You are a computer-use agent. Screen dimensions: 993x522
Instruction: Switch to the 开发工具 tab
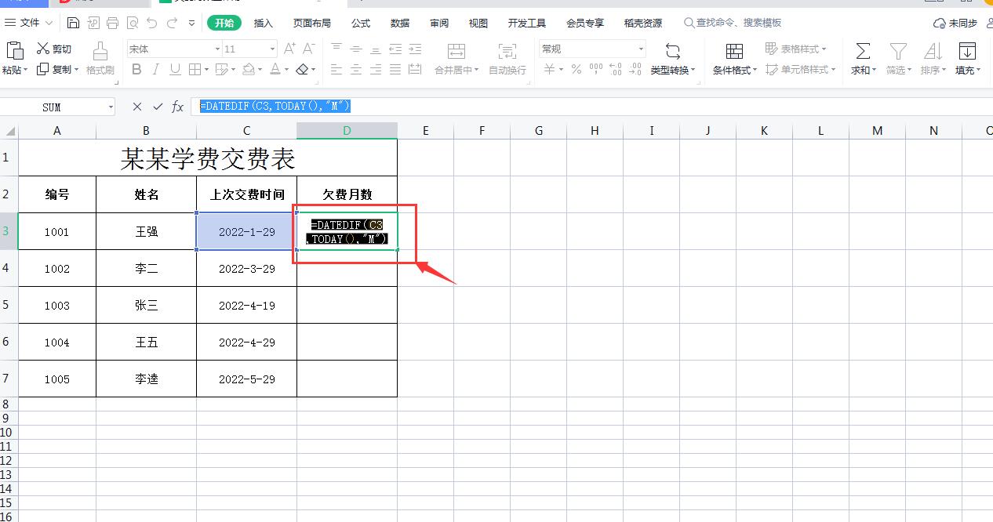527,24
